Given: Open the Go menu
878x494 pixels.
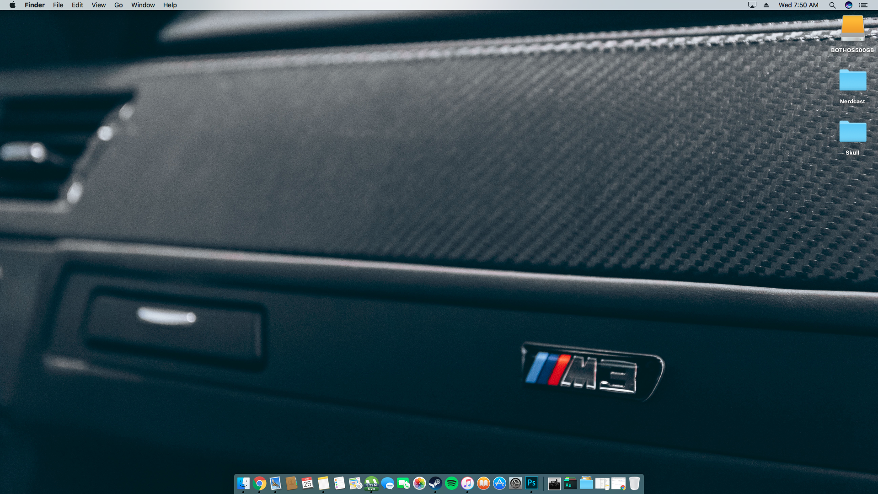Looking at the screenshot, I should click(118, 5).
